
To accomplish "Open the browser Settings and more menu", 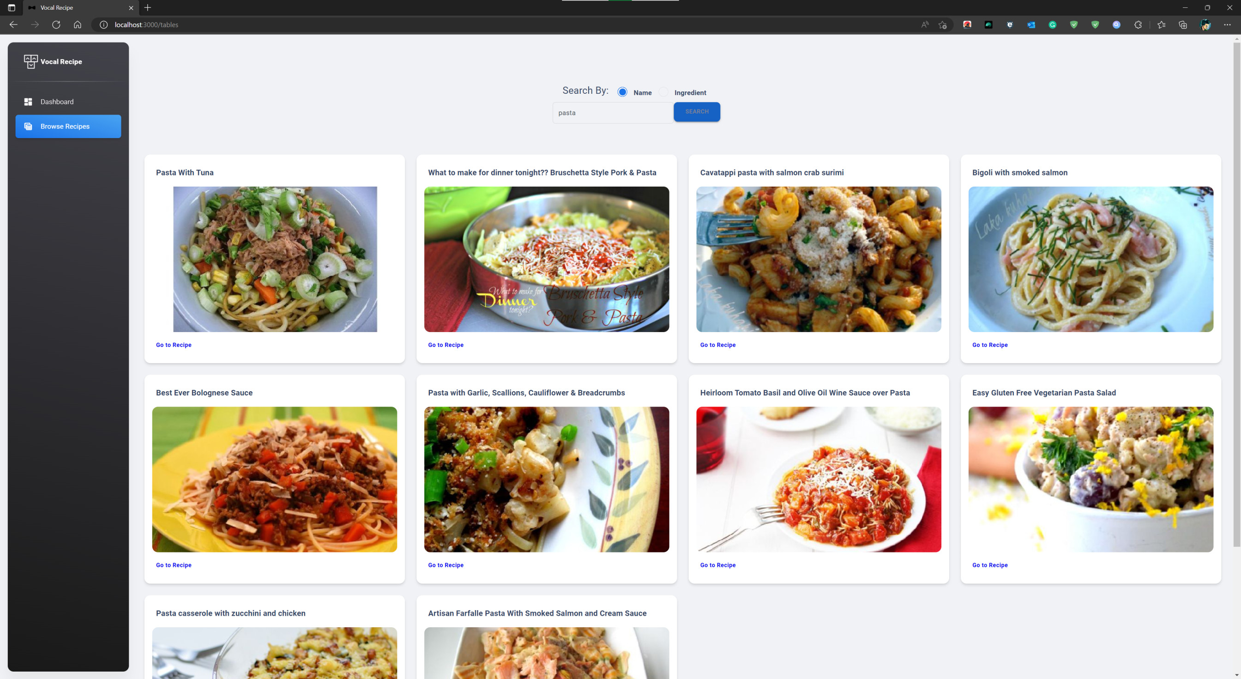I will pos(1227,24).
